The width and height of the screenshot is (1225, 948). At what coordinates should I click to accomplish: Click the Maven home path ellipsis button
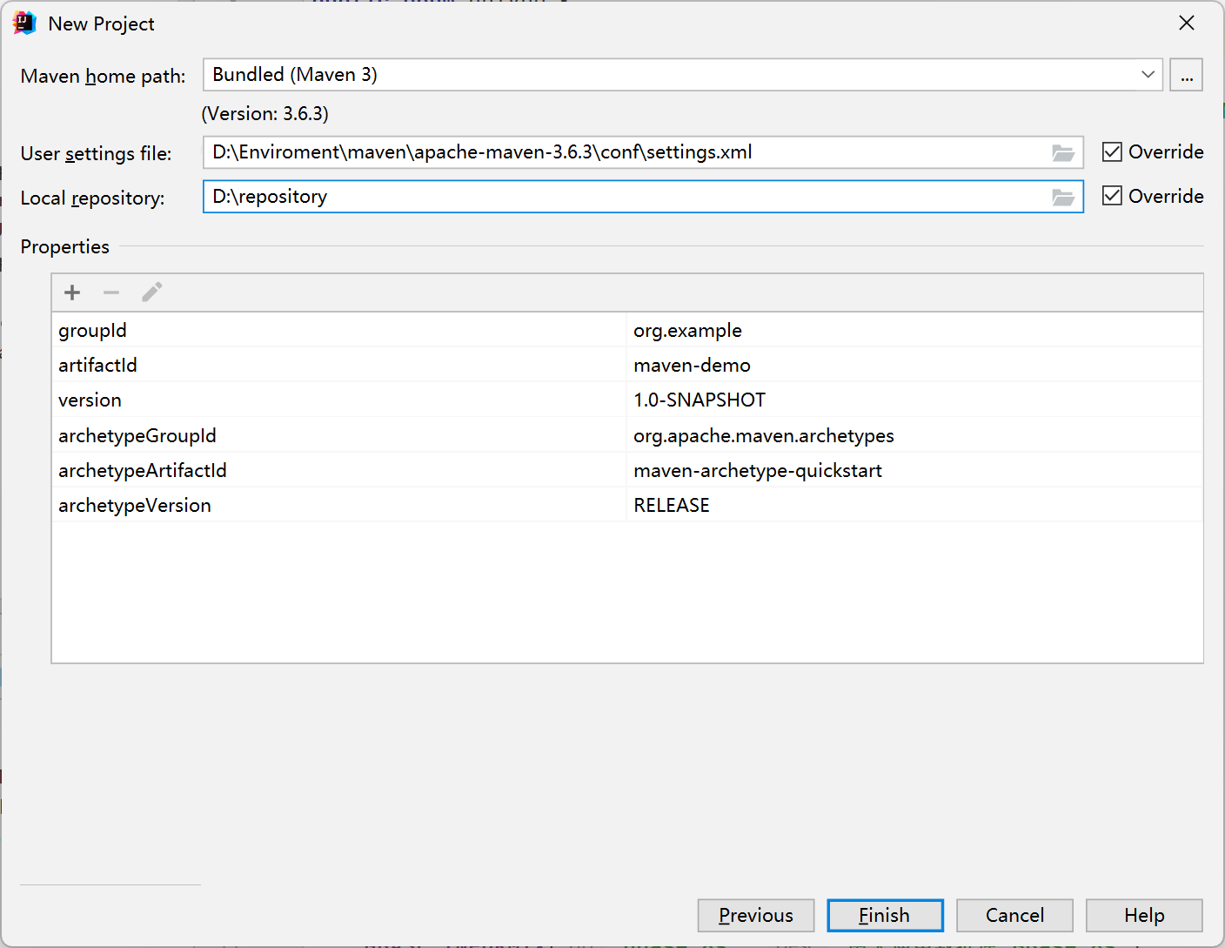[x=1186, y=76]
